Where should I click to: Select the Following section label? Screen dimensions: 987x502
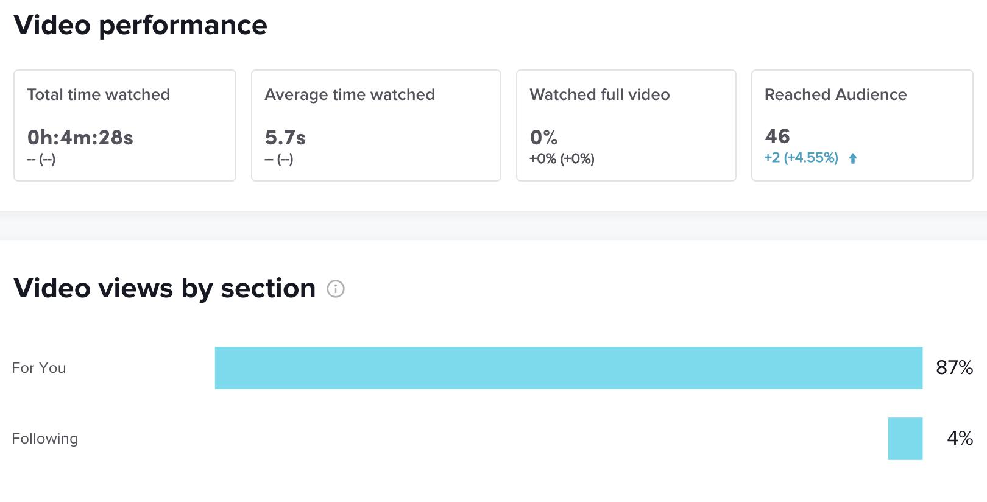pyautogui.click(x=45, y=439)
